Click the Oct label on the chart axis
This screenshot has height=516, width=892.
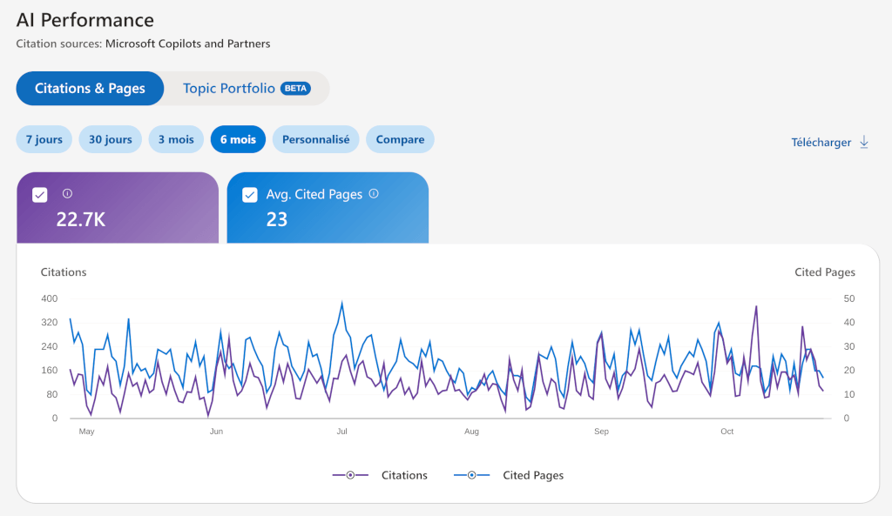[727, 432]
